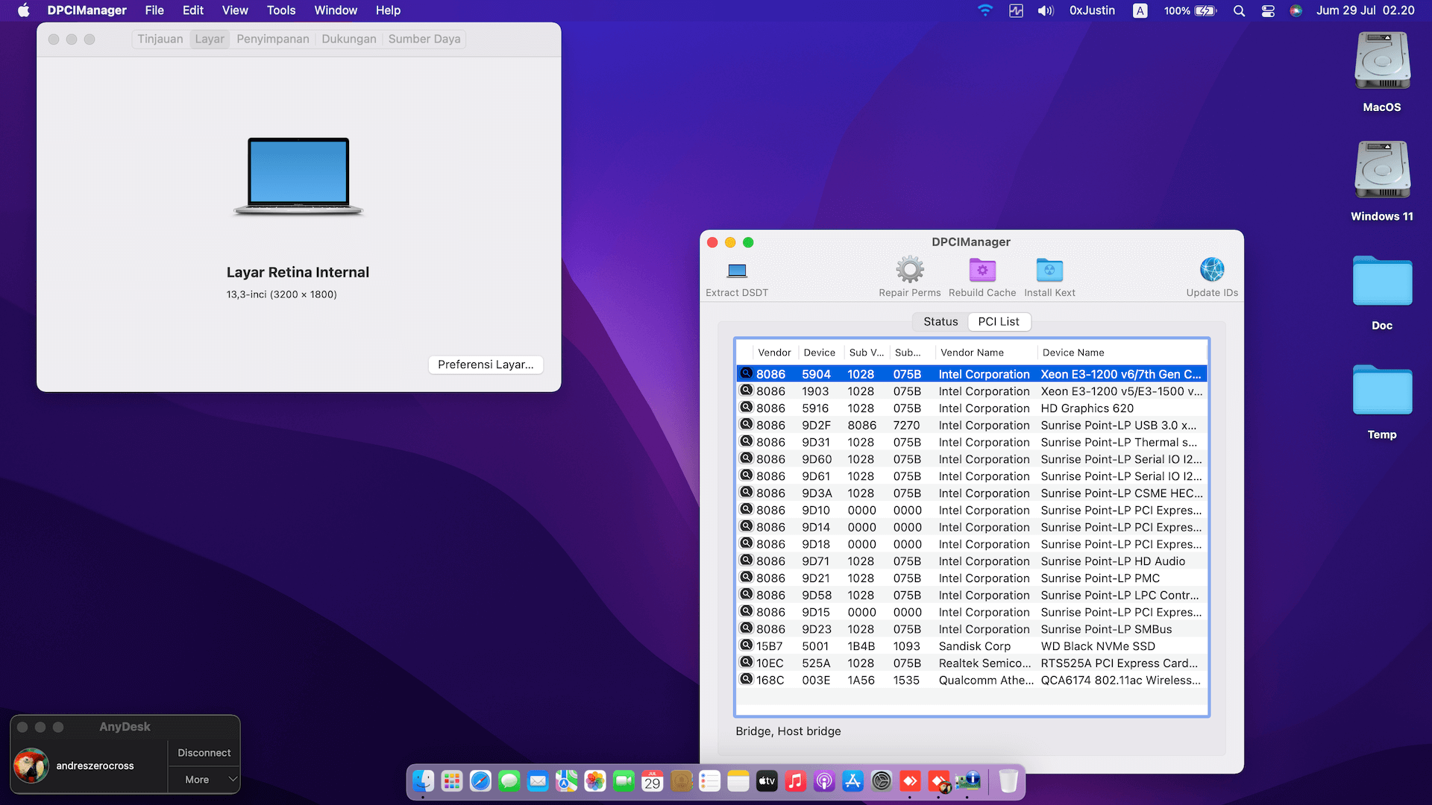Image resolution: width=1432 pixels, height=805 pixels.
Task: Open System Preferences from the Dock
Action: coord(882,780)
